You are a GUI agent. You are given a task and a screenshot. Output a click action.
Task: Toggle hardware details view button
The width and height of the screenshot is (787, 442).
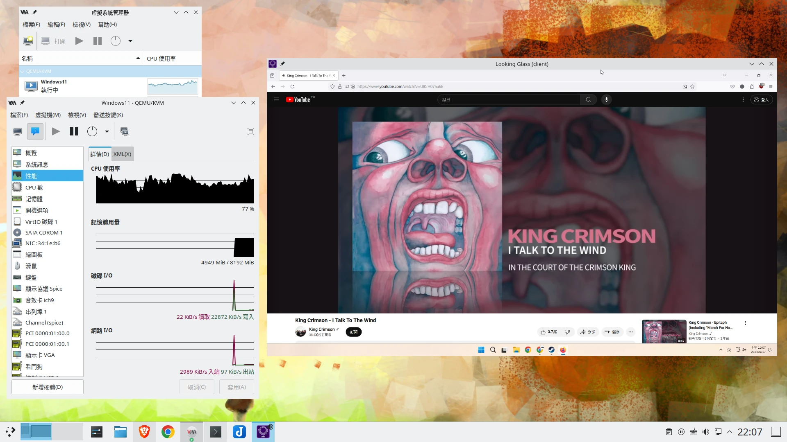coord(35,131)
